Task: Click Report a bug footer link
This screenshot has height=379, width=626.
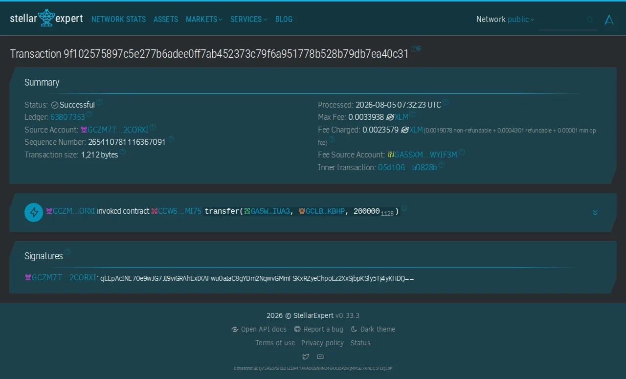Action: point(318,329)
